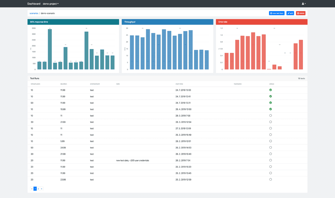Expand the demo-project dropdown
This screenshot has height=198, width=335.
pos(51,3)
